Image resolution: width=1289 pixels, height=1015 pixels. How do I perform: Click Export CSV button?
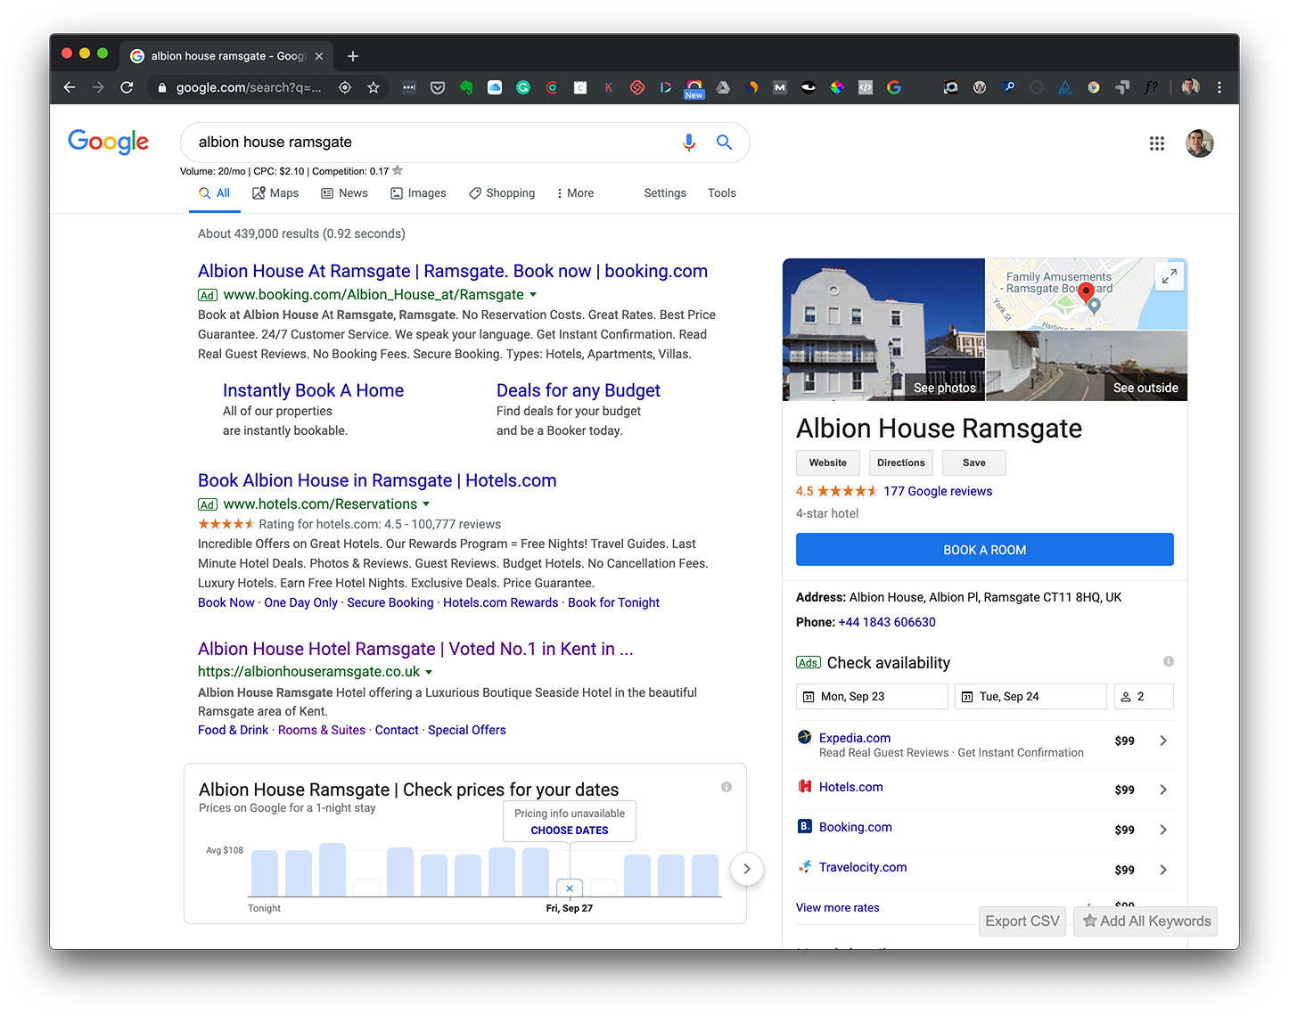pyautogui.click(x=1022, y=921)
